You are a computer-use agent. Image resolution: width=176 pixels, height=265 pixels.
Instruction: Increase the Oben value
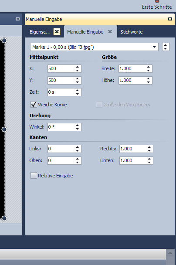click(78, 159)
